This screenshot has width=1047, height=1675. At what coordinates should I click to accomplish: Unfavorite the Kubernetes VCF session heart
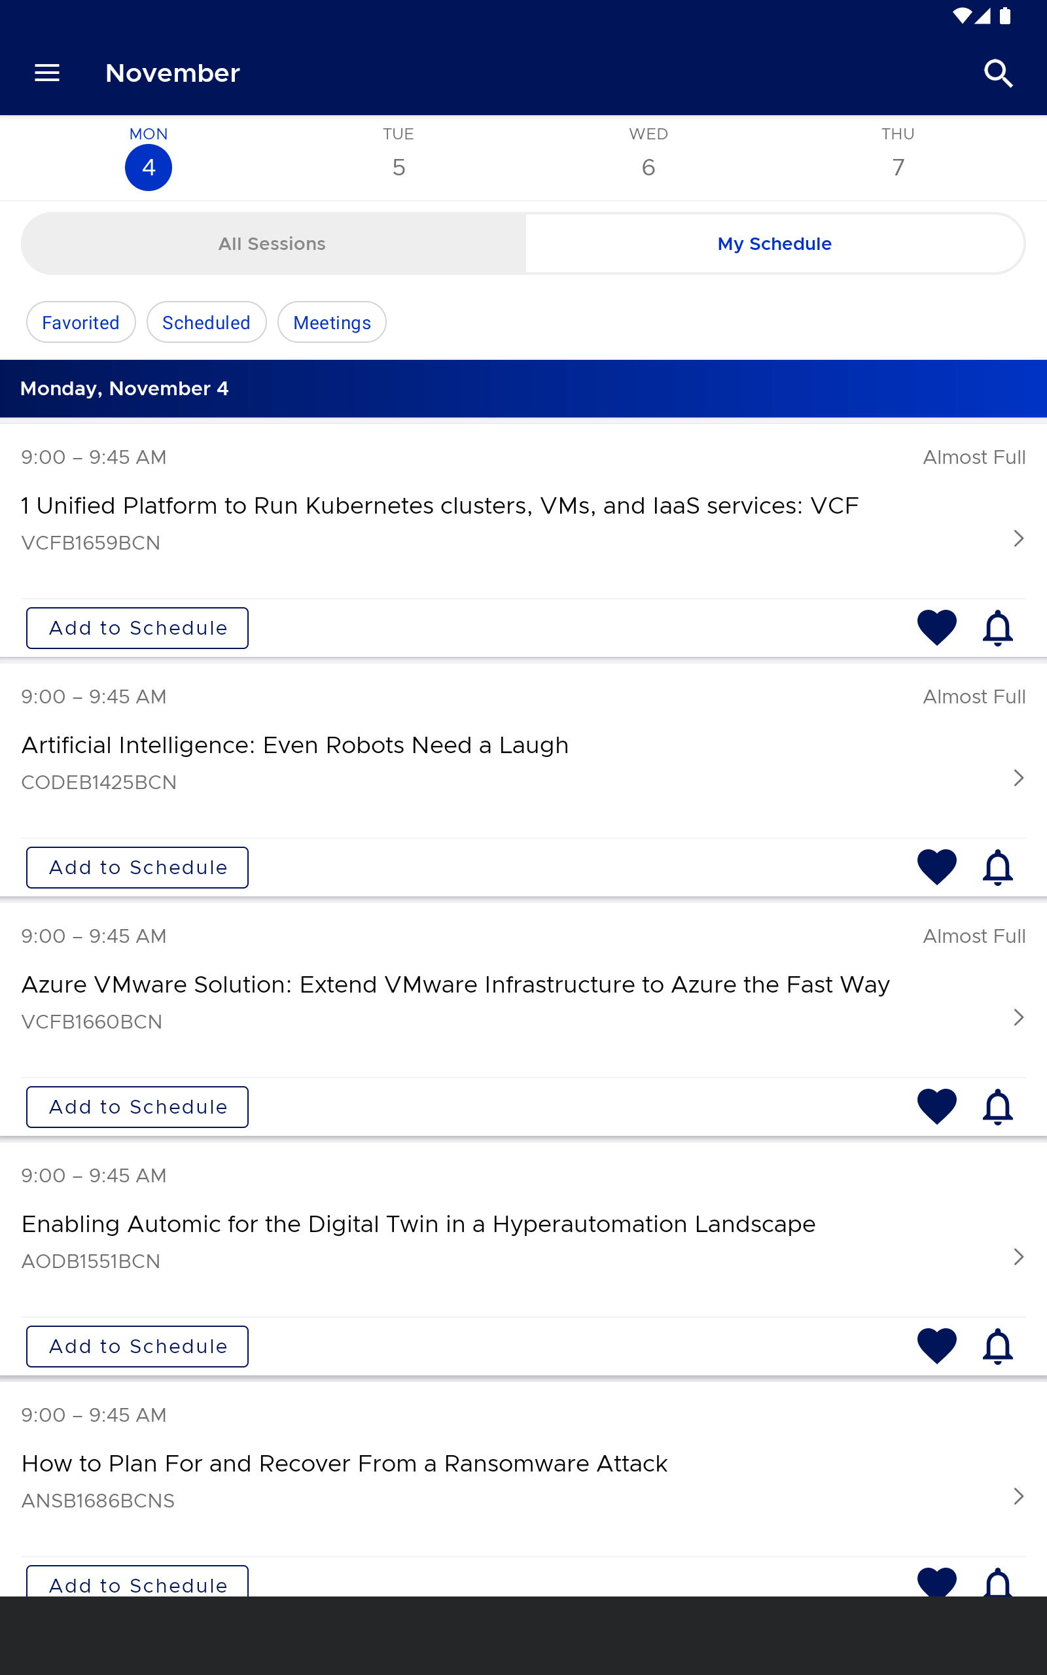[936, 627]
